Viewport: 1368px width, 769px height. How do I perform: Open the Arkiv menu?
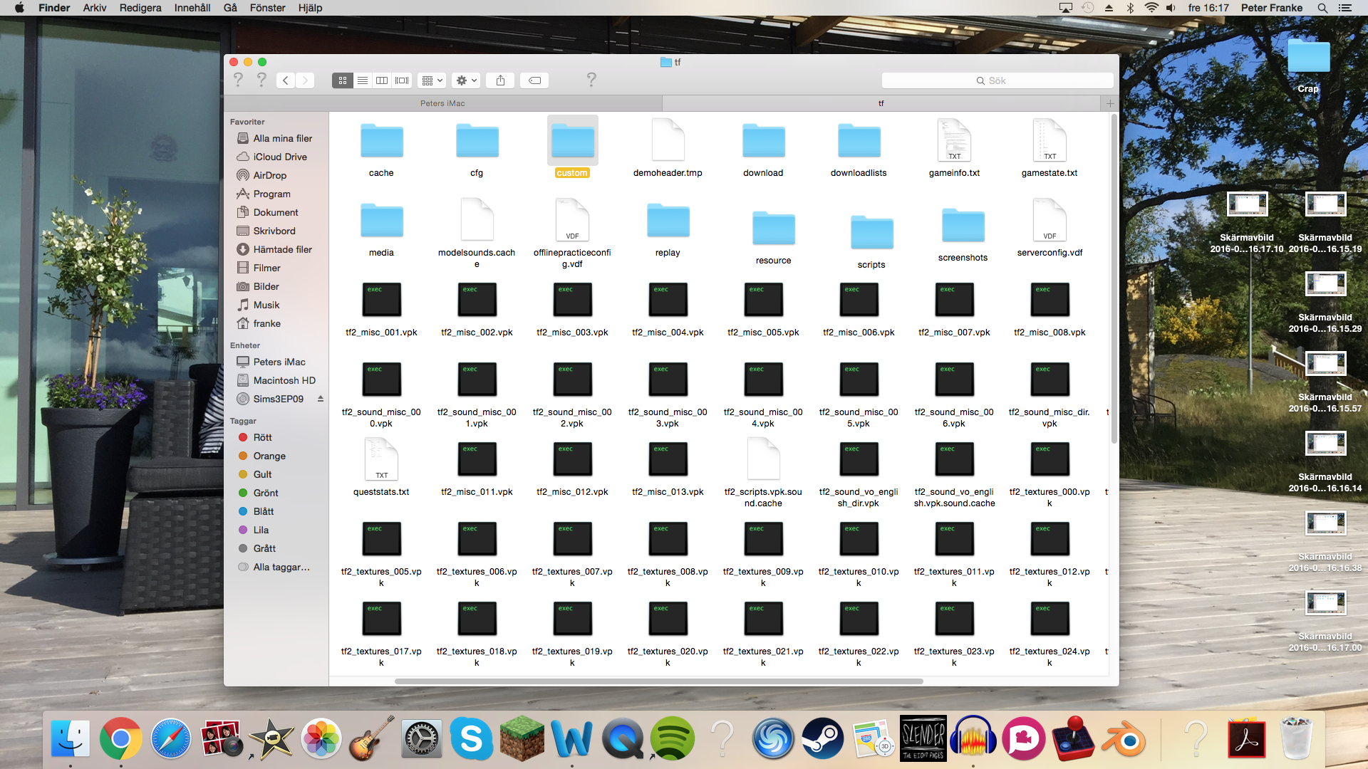[x=94, y=8]
